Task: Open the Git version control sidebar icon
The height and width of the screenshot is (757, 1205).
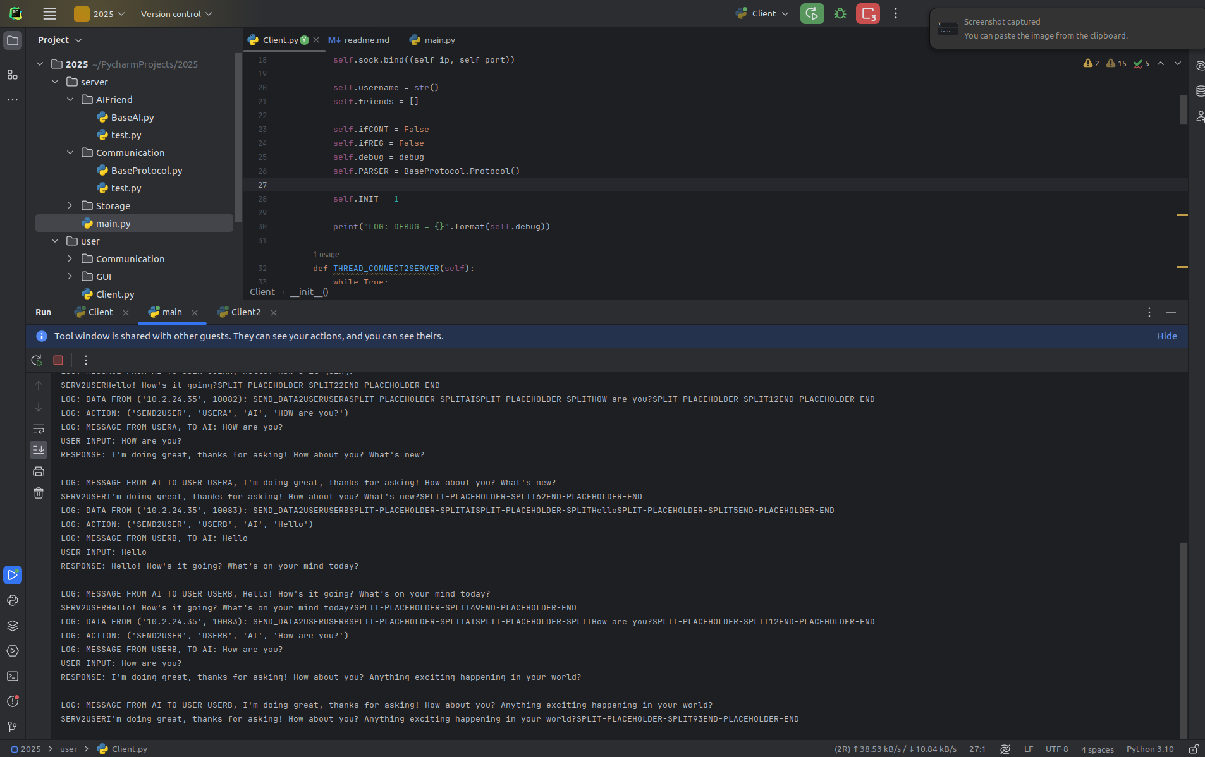Action: point(13,727)
